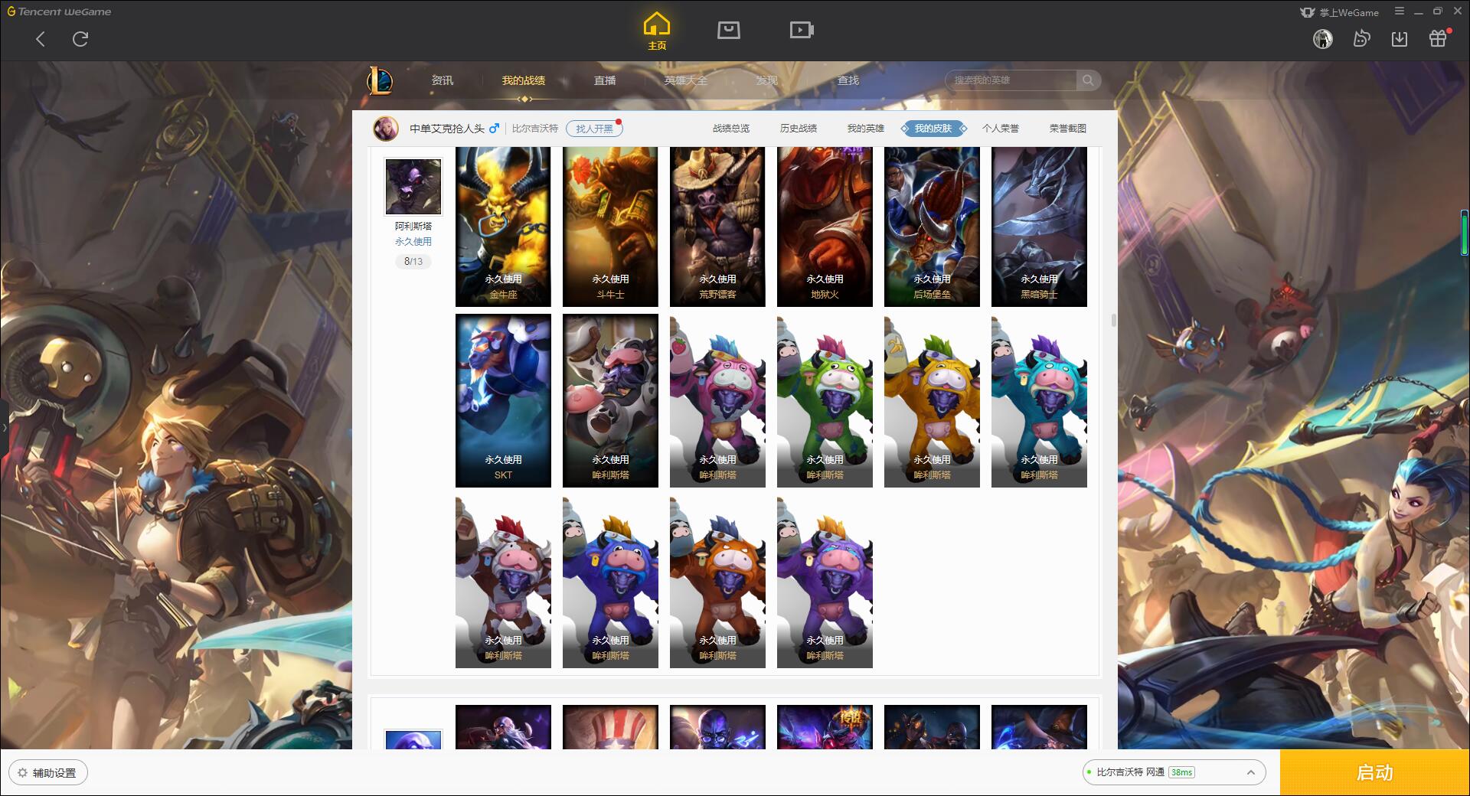Click the 找人开黑 button

coord(594,129)
